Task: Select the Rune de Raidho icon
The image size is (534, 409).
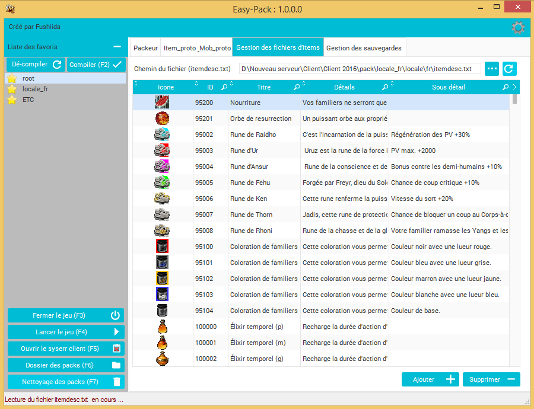Action: (x=162, y=135)
